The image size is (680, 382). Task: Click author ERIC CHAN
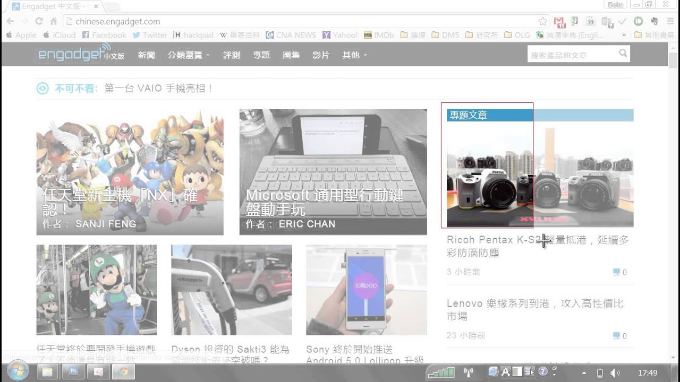(x=307, y=224)
